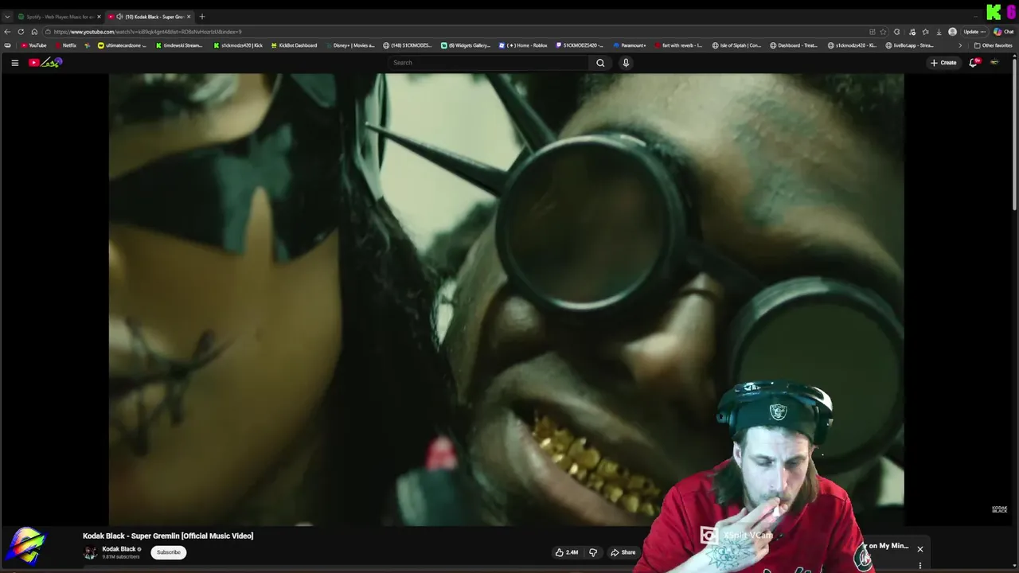Open the Widgets Gallery bookmark
The height and width of the screenshot is (573, 1019).
click(x=466, y=45)
